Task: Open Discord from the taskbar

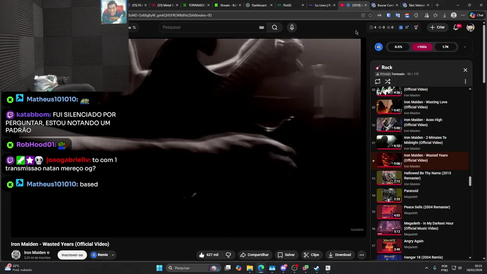Action: 283,268
